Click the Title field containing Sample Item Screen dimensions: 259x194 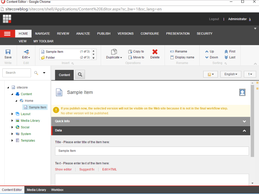[152, 151]
